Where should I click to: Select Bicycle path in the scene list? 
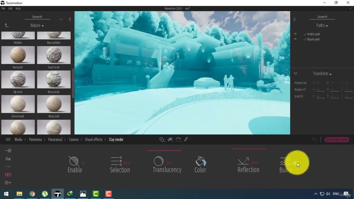pyautogui.click(x=313, y=39)
